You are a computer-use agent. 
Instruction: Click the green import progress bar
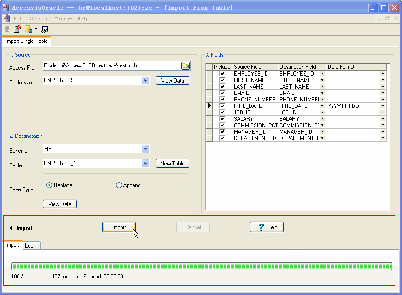click(x=201, y=266)
